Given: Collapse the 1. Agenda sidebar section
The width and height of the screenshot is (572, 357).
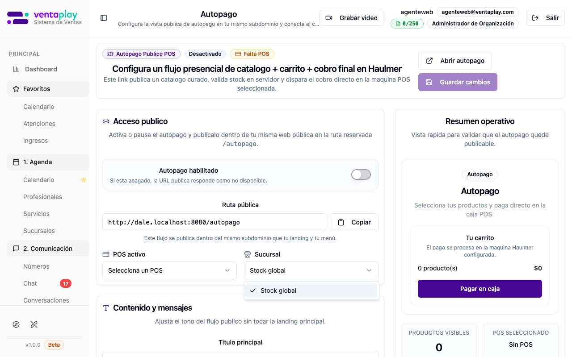Looking at the screenshot, I should [x=48, y=162].
